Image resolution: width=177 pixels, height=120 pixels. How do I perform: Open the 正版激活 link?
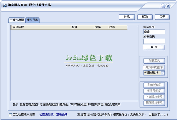coord(62,115)
